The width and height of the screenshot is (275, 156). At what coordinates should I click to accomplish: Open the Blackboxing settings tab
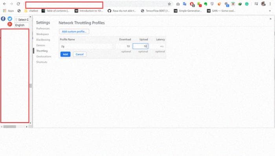[43, 40]
